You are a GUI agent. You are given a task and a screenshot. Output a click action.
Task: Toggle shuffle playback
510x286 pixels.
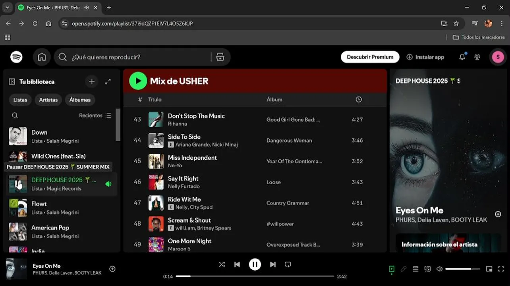[x=222, y=265]
